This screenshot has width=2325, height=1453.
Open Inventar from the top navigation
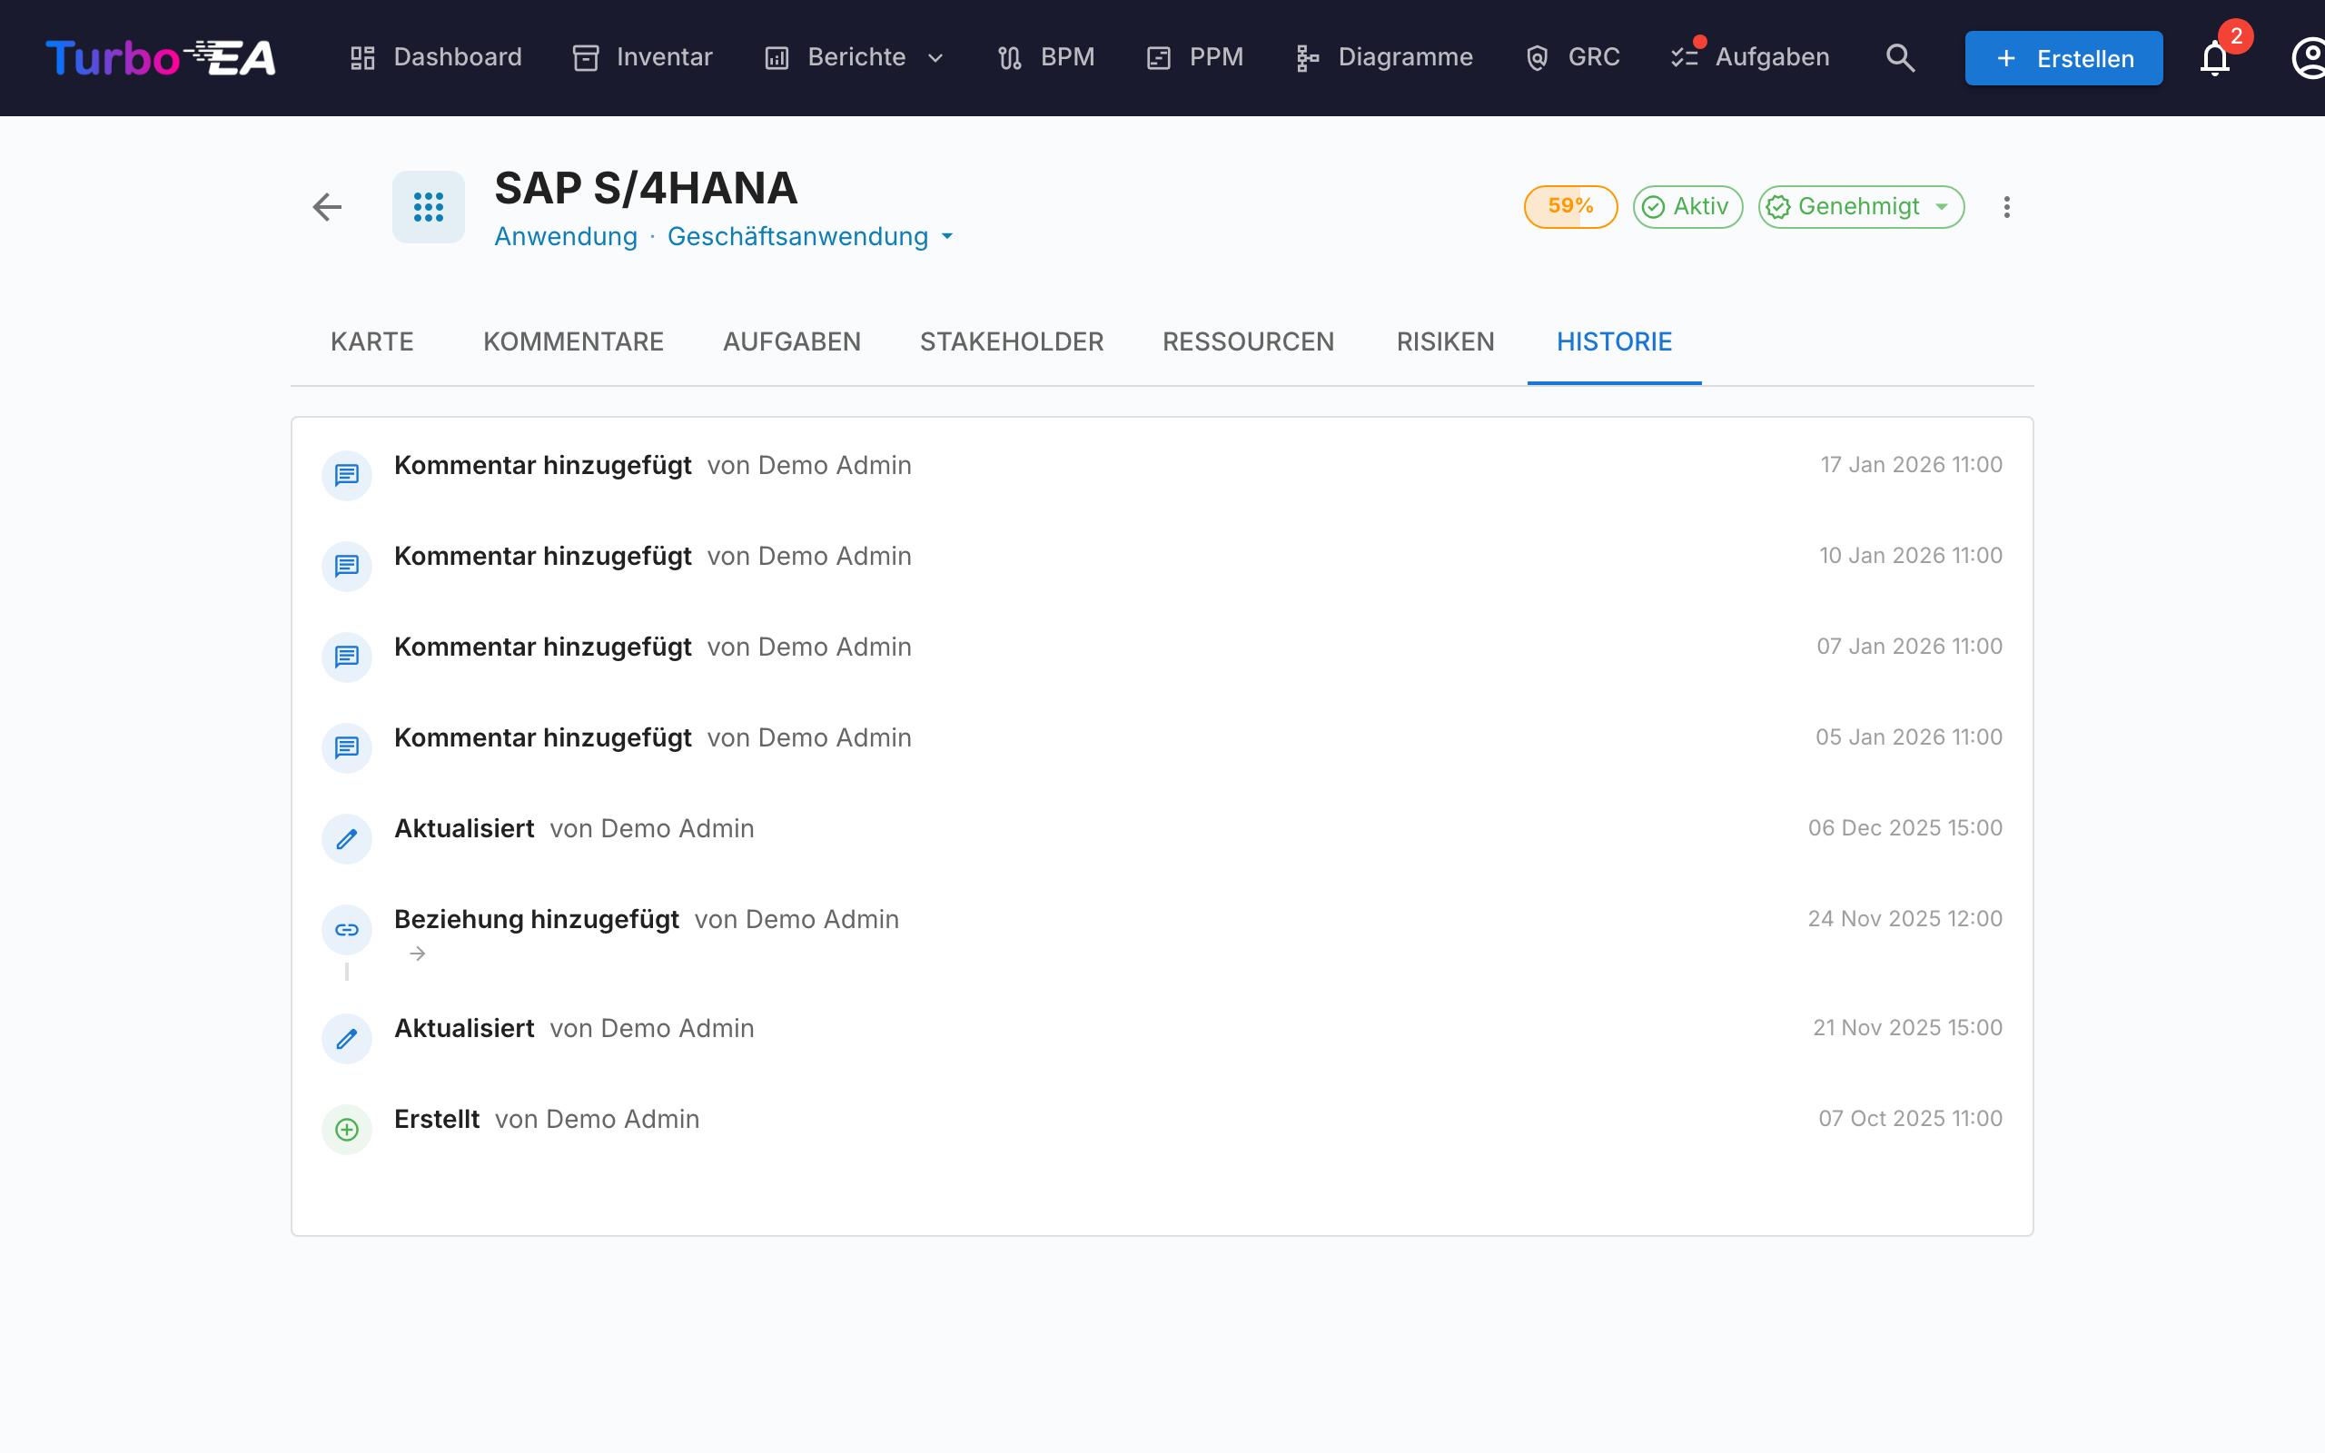[643, 57]
